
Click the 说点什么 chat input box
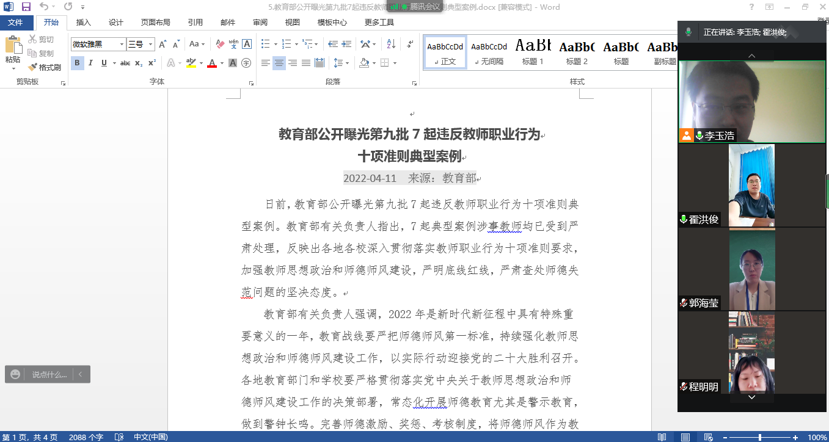pos(49,374)
